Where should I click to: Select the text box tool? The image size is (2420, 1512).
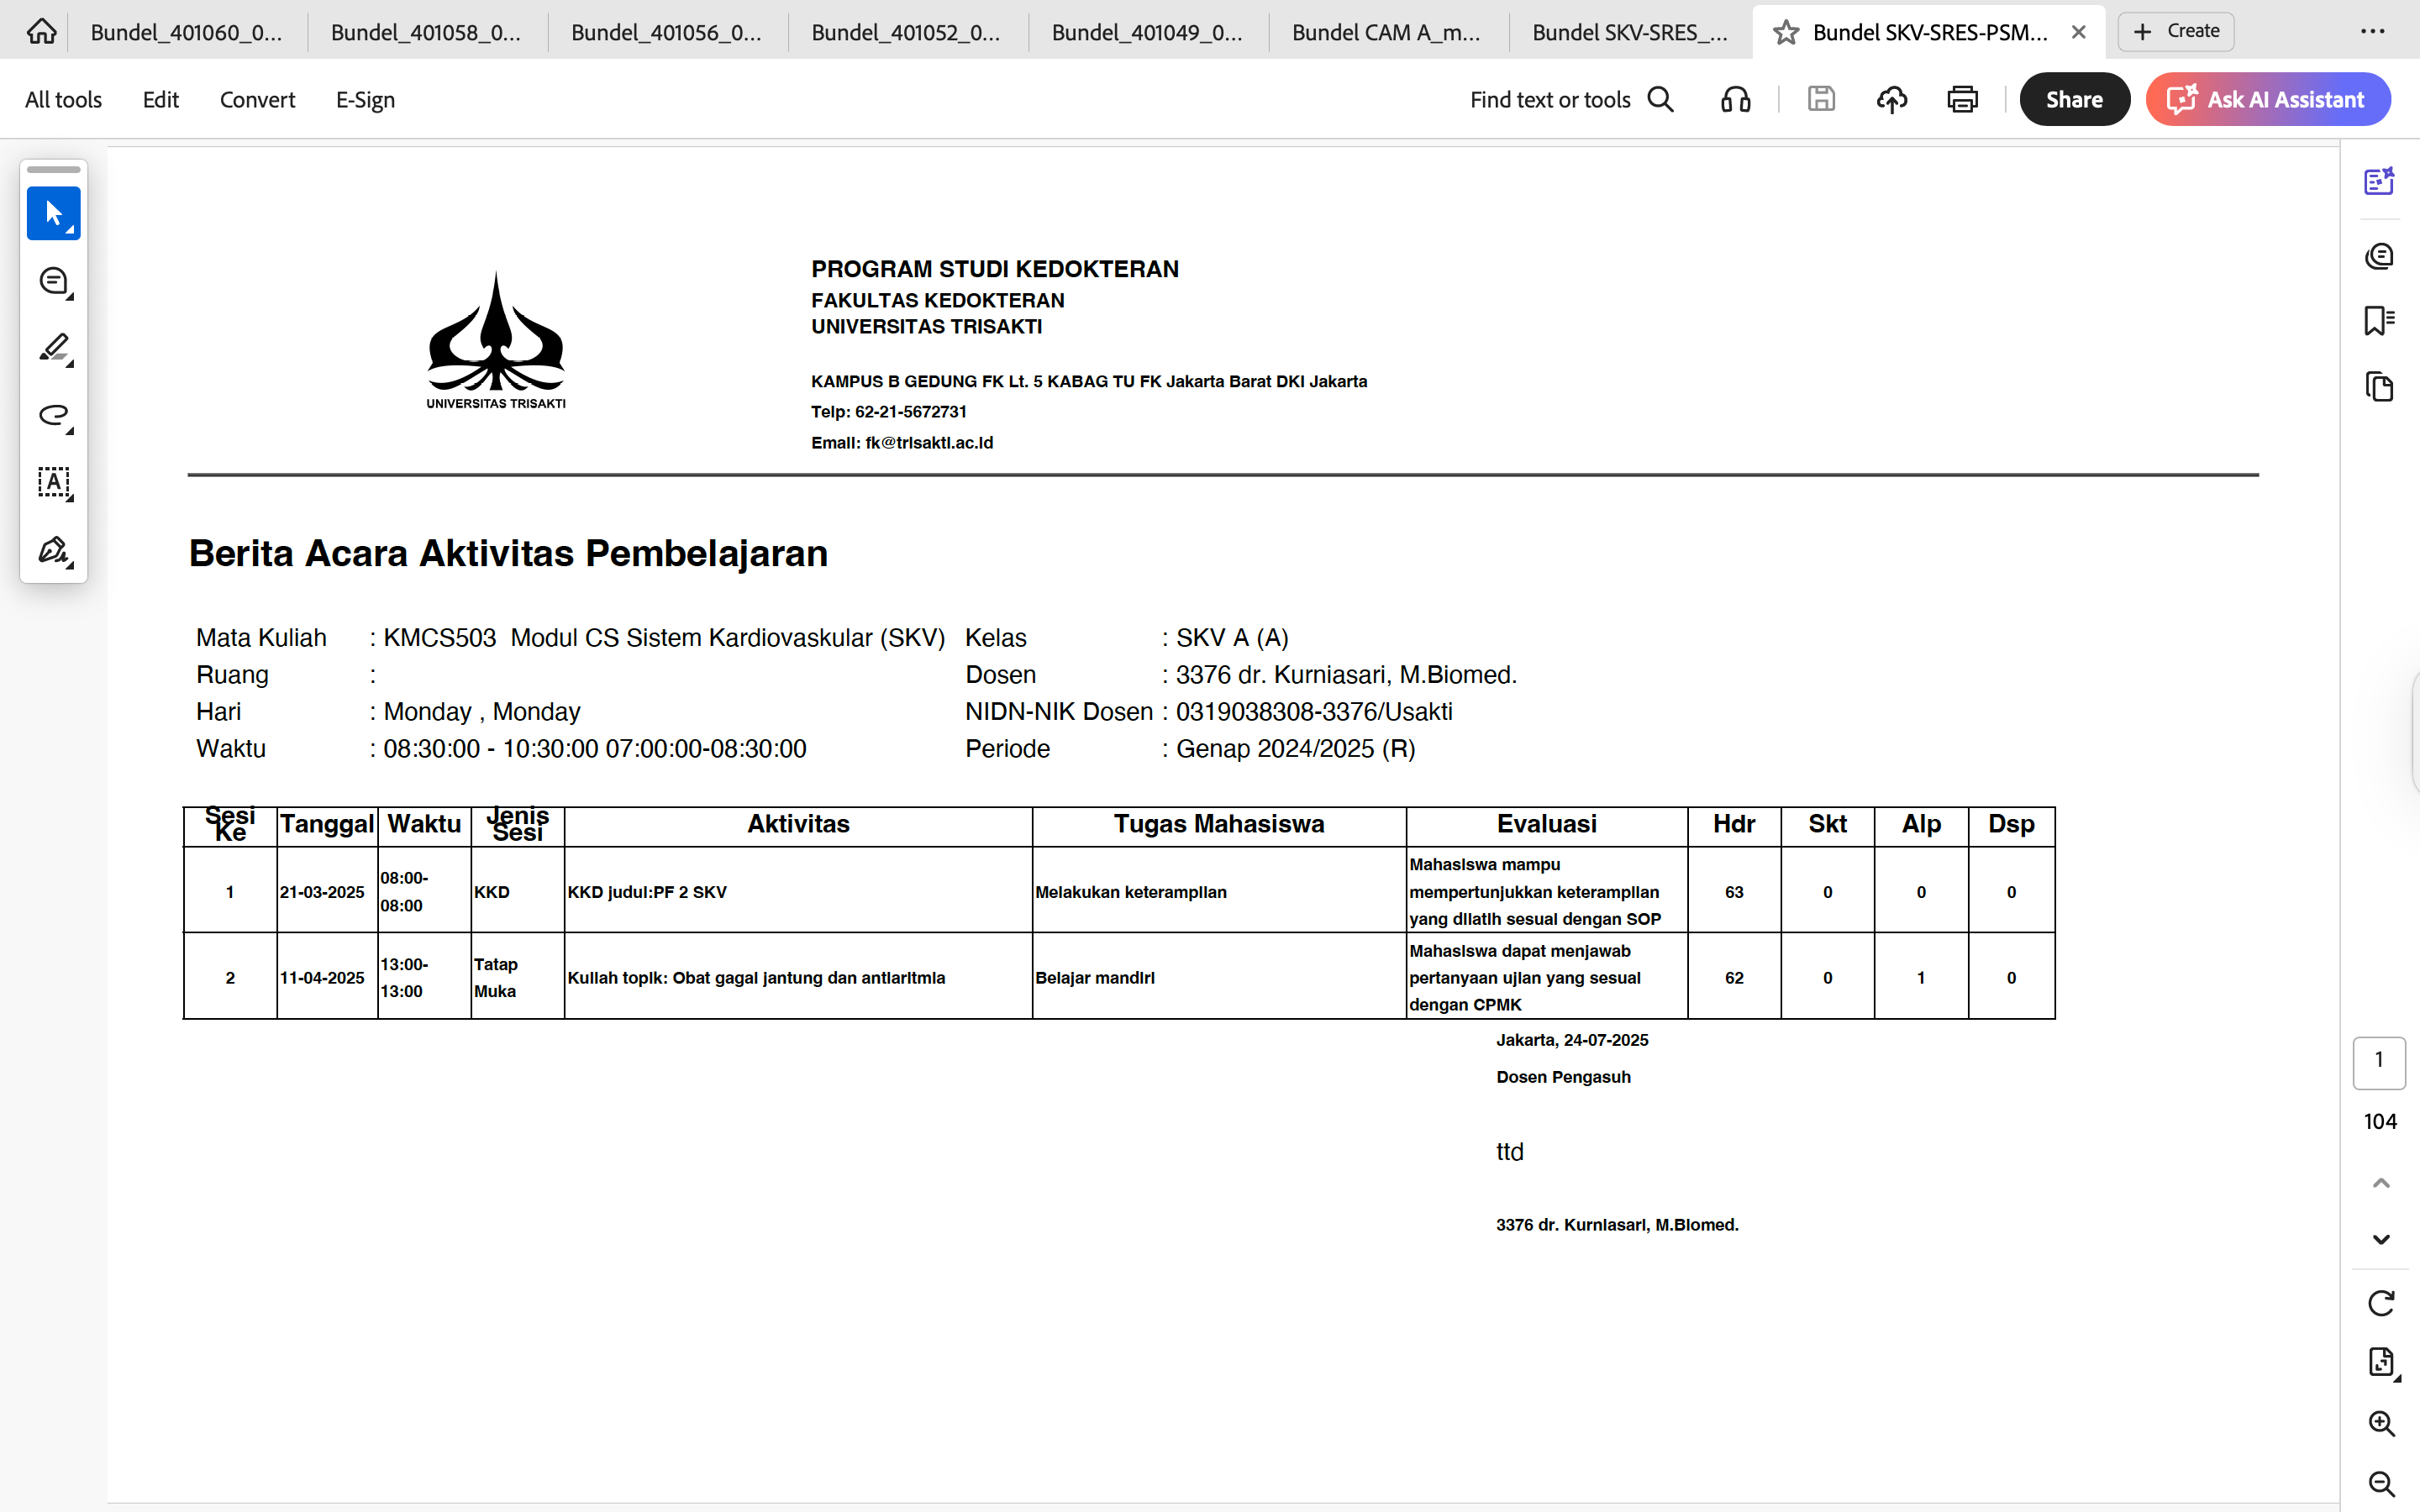[x=53, y=483]
